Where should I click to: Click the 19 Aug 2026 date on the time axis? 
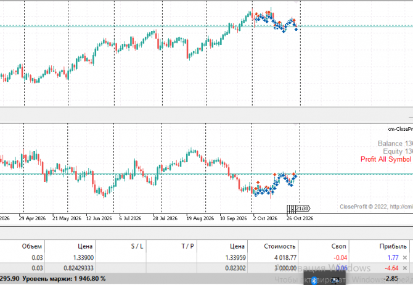click(x=200, y=218)
